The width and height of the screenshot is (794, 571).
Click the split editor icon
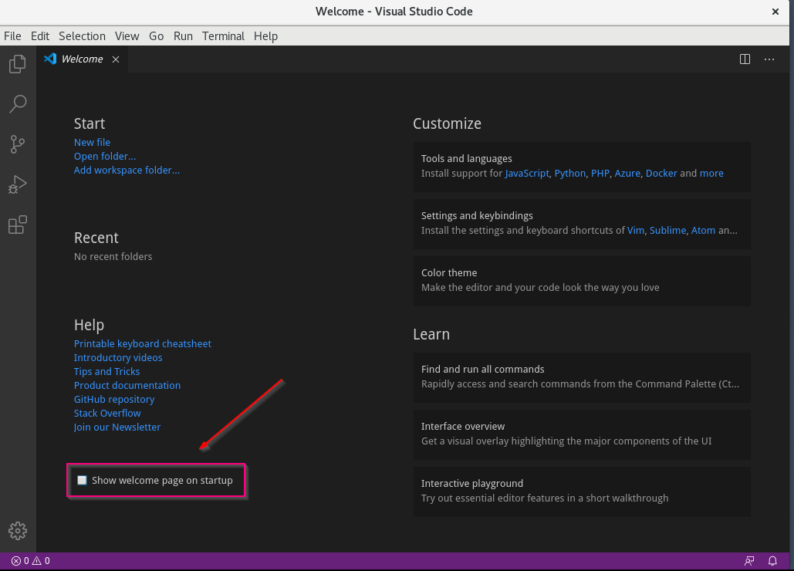coord(745,59)
